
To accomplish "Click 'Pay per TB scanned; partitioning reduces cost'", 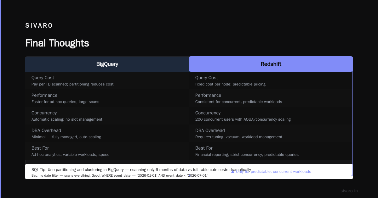I will (72, 84).
